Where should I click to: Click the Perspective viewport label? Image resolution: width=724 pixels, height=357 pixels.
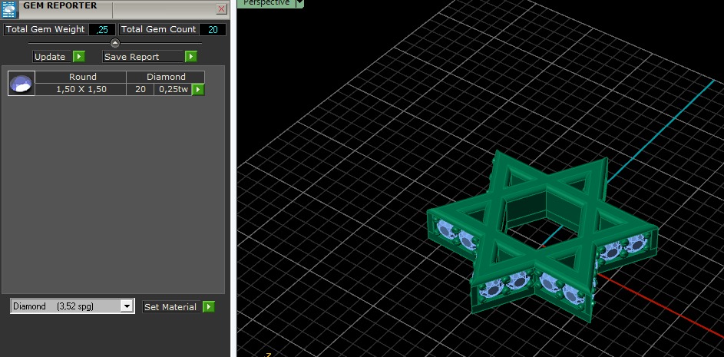pyautogui.click(x=266, y=3)
